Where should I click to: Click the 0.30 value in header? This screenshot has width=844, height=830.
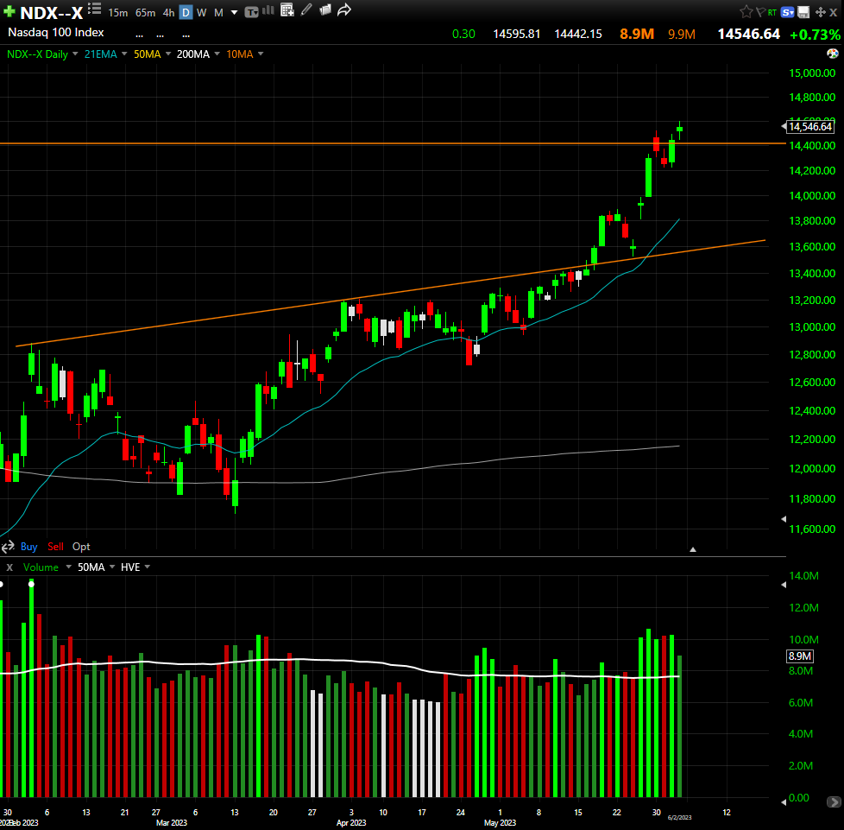coord(463,34)
